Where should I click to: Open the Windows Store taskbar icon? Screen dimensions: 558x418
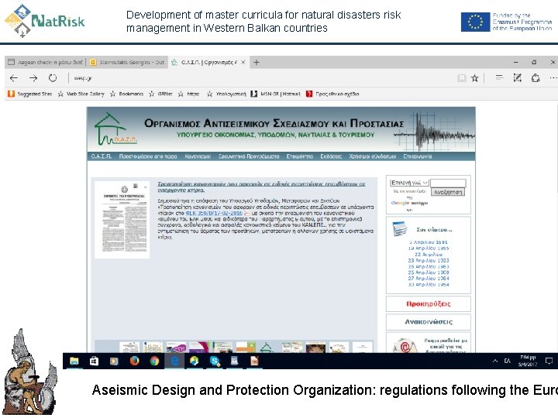tap(94, 361)
